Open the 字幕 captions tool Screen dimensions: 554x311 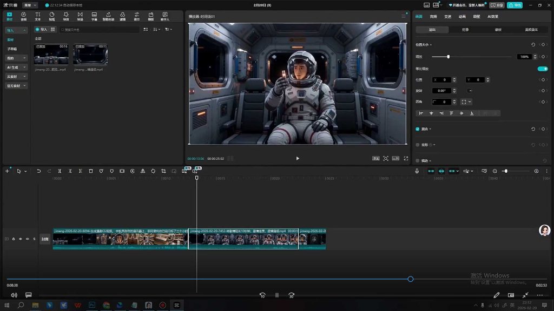click(94, 16)
